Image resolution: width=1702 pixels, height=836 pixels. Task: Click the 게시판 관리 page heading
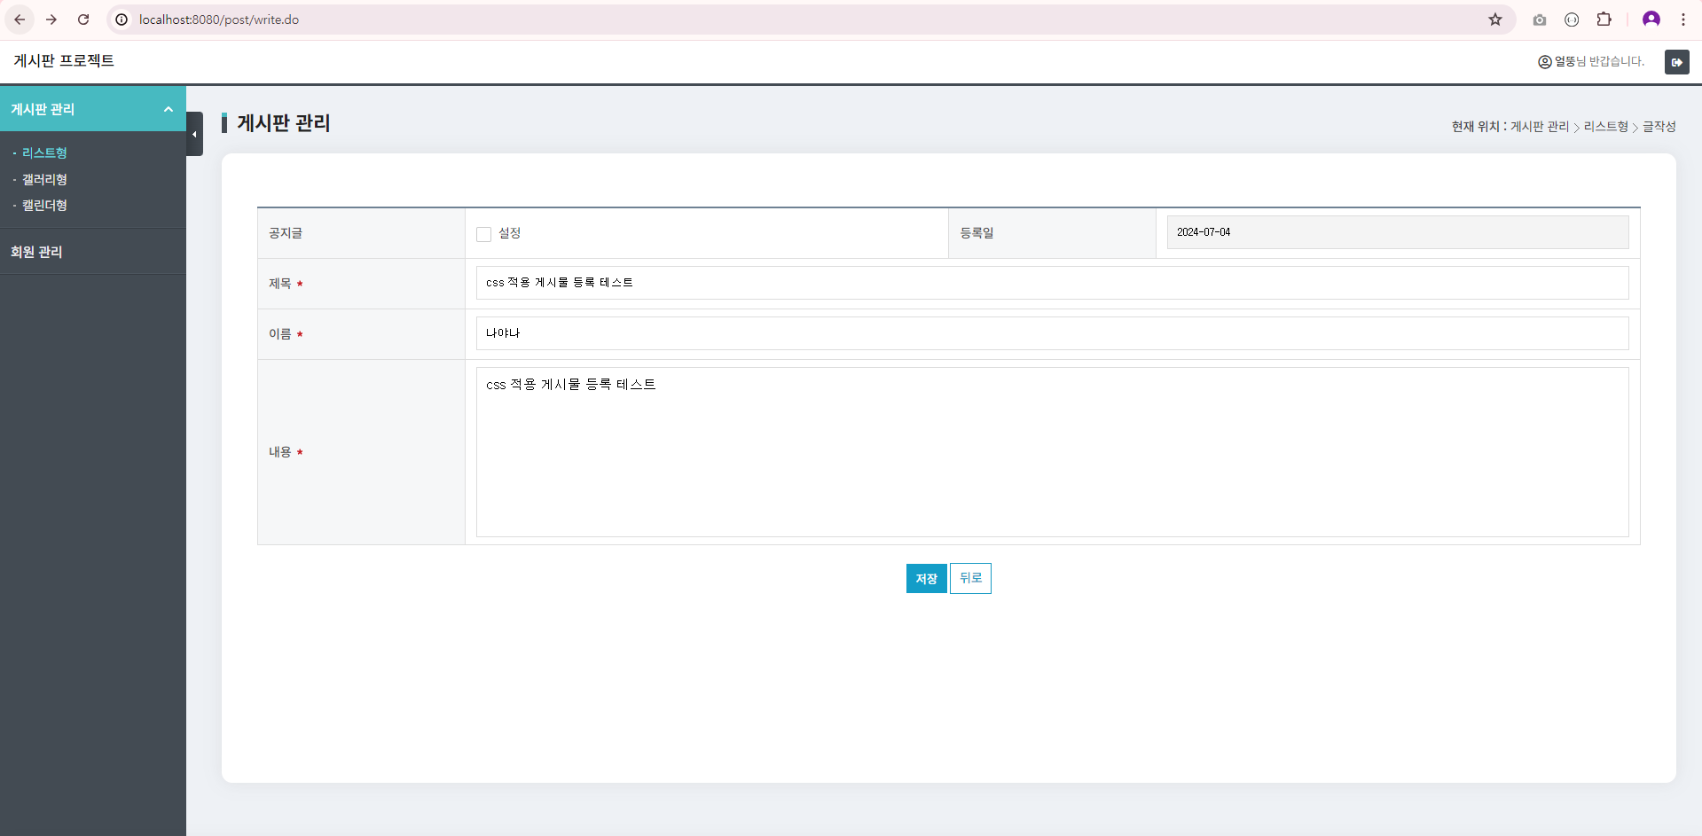[284, 123]
